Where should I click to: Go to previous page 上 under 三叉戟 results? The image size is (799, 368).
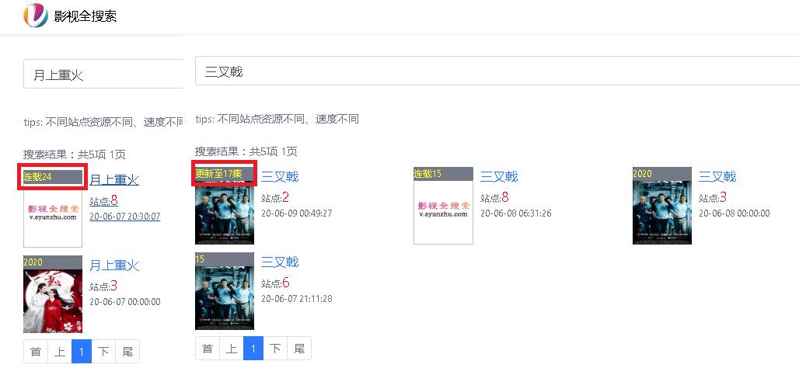tap(232, 348)
